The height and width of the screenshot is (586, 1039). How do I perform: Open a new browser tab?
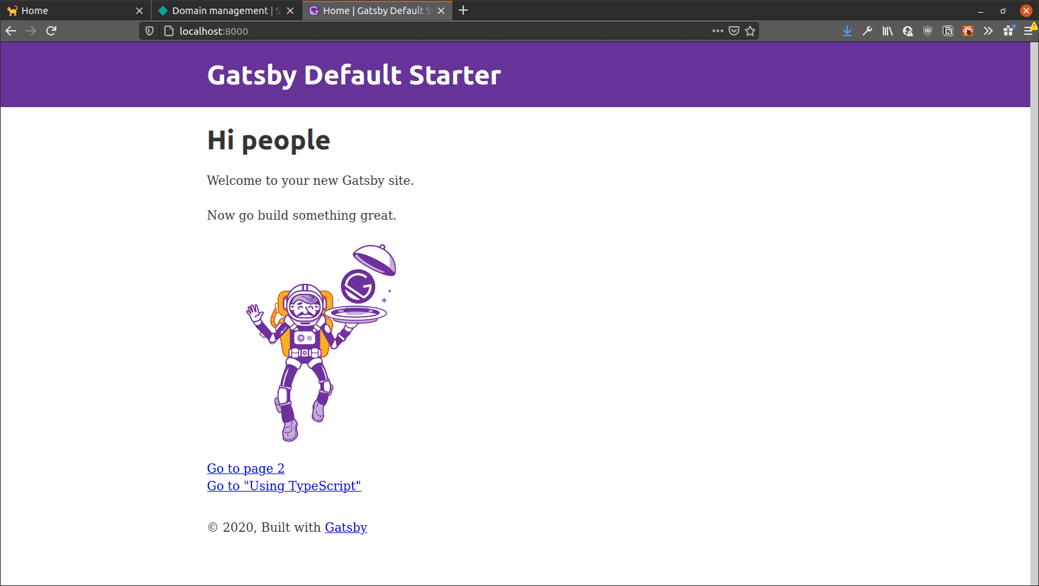tap(463, 10)
